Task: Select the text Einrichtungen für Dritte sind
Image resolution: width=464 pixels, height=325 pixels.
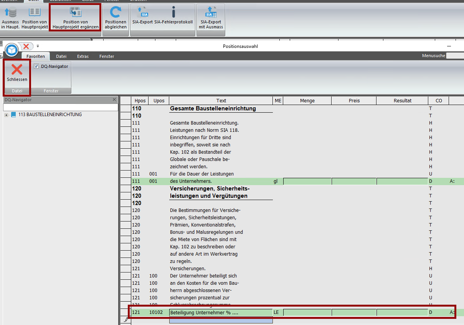Action: pos(200,138)
